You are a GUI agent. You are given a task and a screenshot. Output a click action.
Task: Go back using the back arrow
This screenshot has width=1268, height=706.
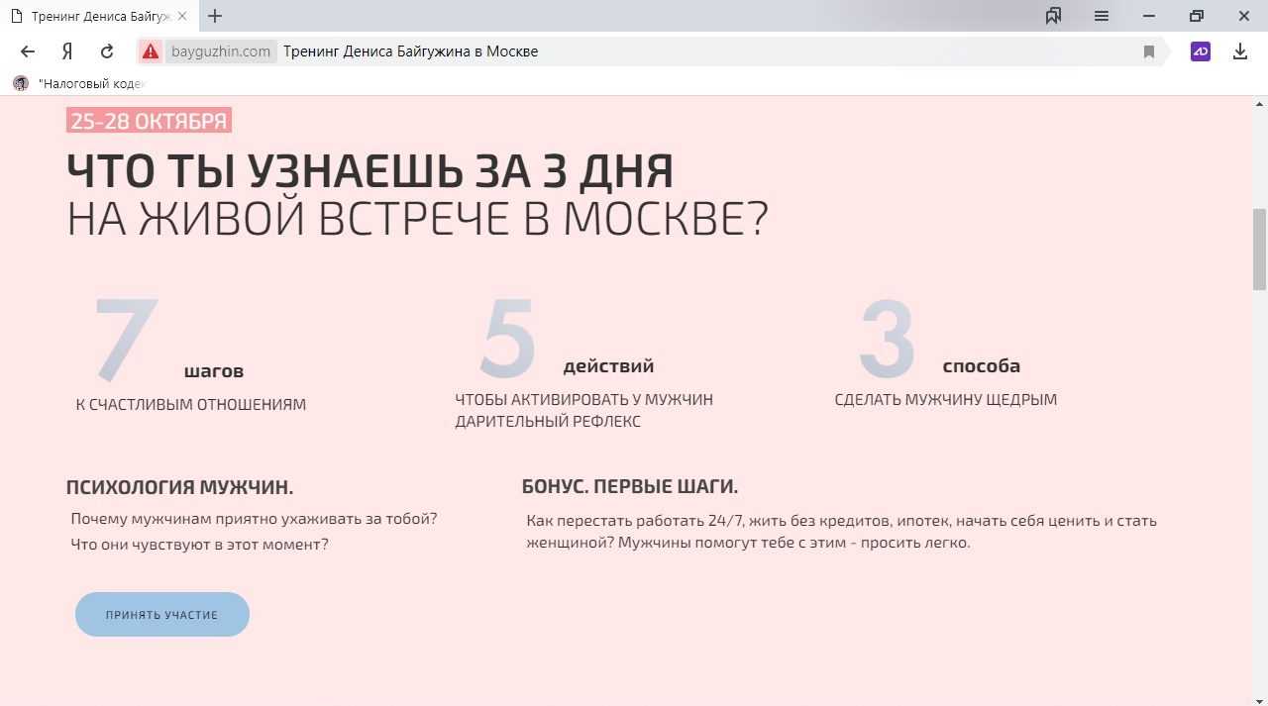tap(28, 51)
